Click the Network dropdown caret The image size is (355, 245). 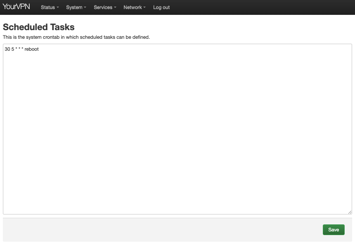[144, 8]
